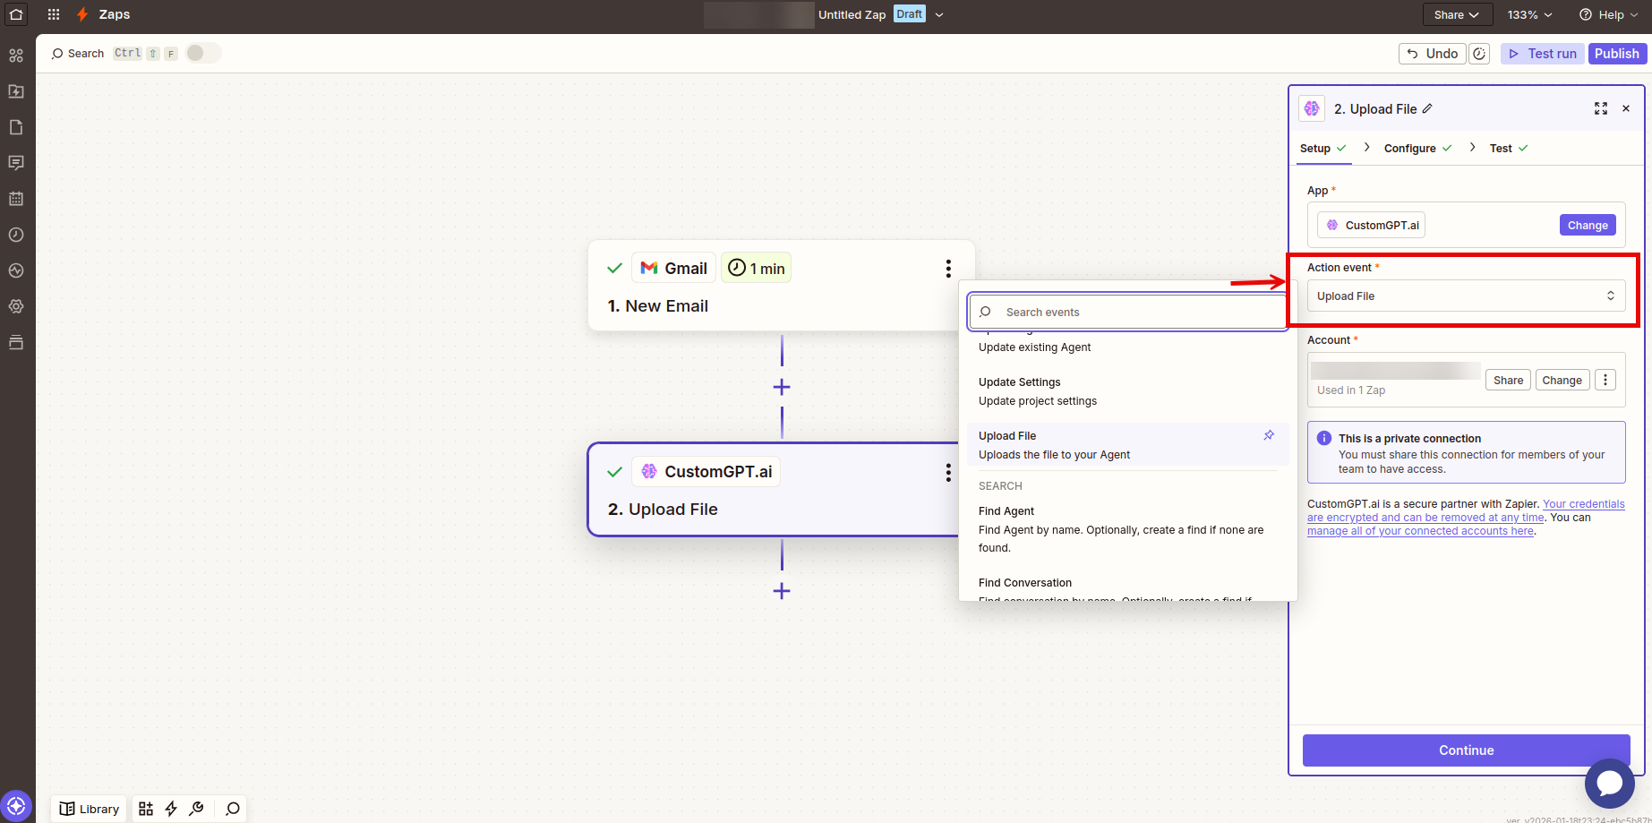The image size is (1652, 823).
Task: Click Continue in the setup panel
Action: coord(1466,750)
